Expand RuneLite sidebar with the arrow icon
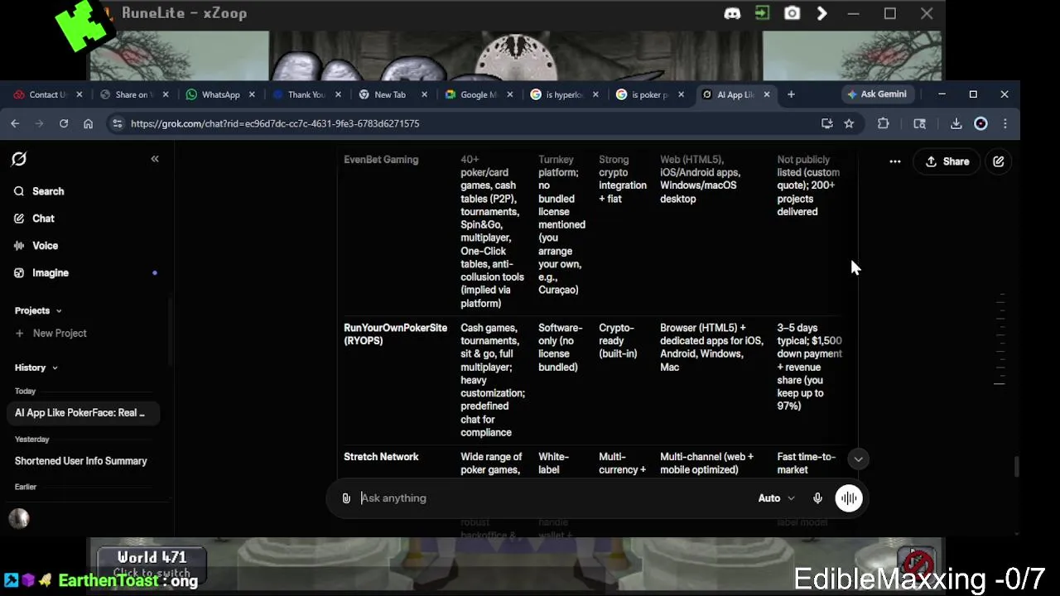The height and width of the screenshot is (596, 1060). [x=821, y=13]
